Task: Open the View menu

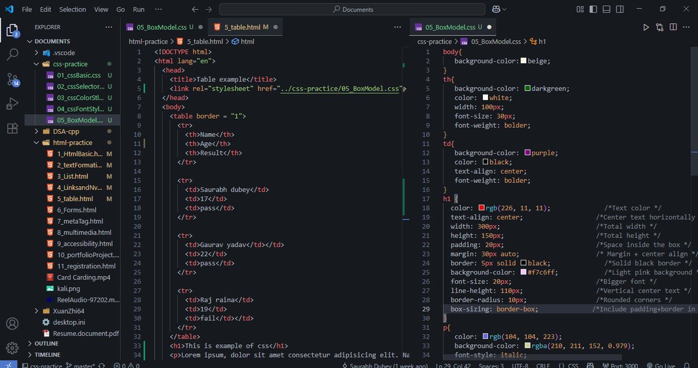Action: [x=101, y=9]
